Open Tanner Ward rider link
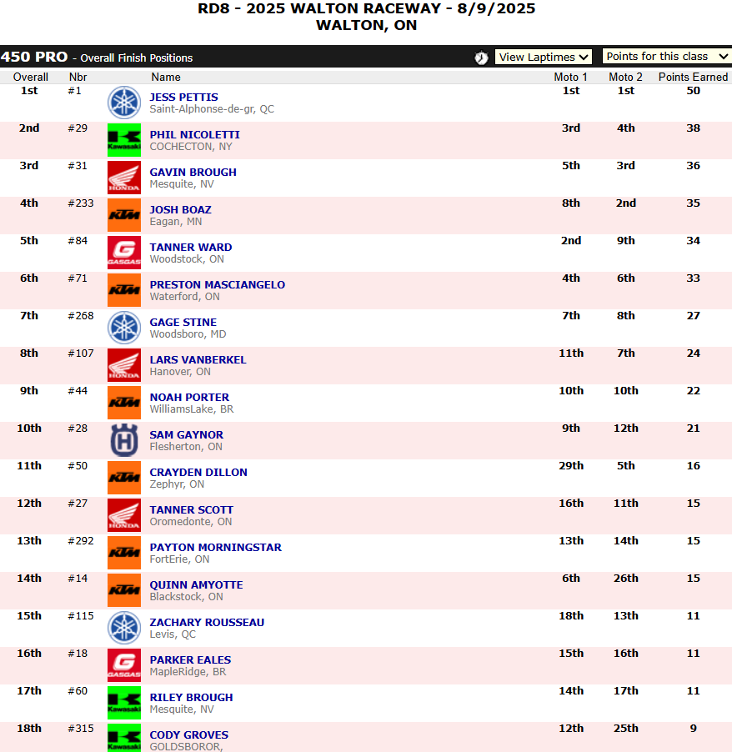732x752 pixels. coord(191,247)
